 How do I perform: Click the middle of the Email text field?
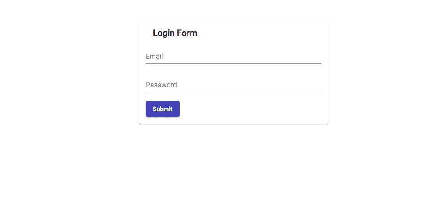pos(233,57)
